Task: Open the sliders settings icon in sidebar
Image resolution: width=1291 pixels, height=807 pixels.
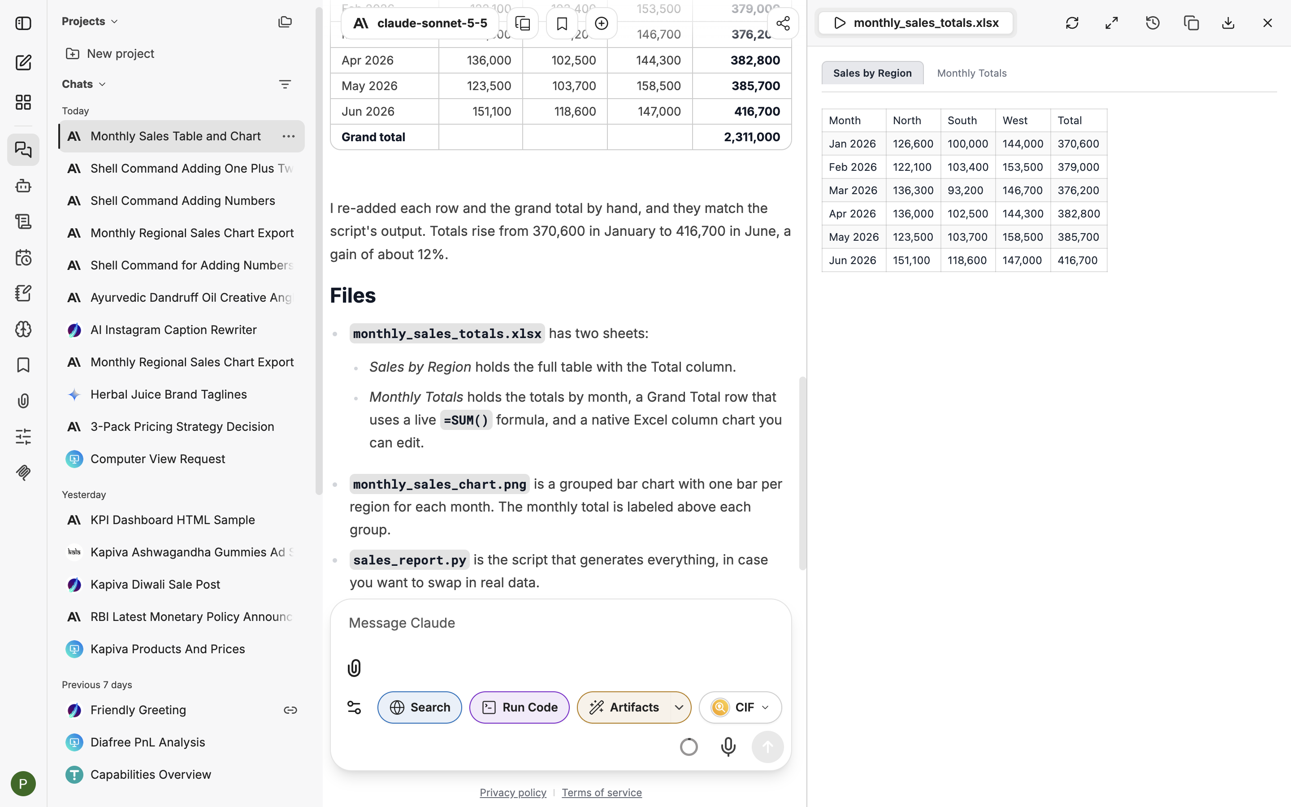Action: pyautogui.click(x=23, y=437)
